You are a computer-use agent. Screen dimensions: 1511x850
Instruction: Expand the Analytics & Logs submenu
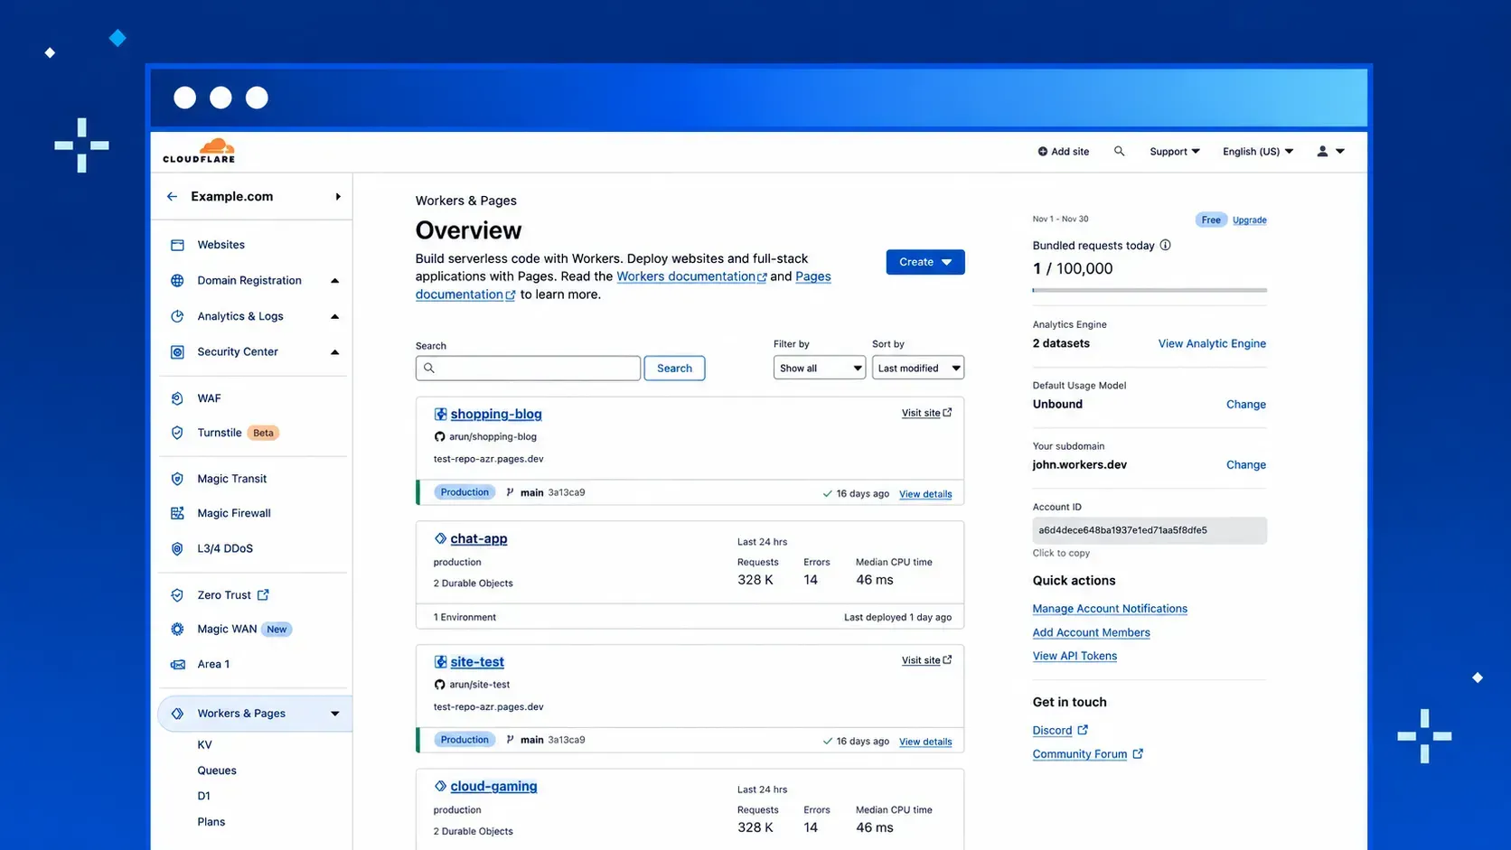coord(334,316)
